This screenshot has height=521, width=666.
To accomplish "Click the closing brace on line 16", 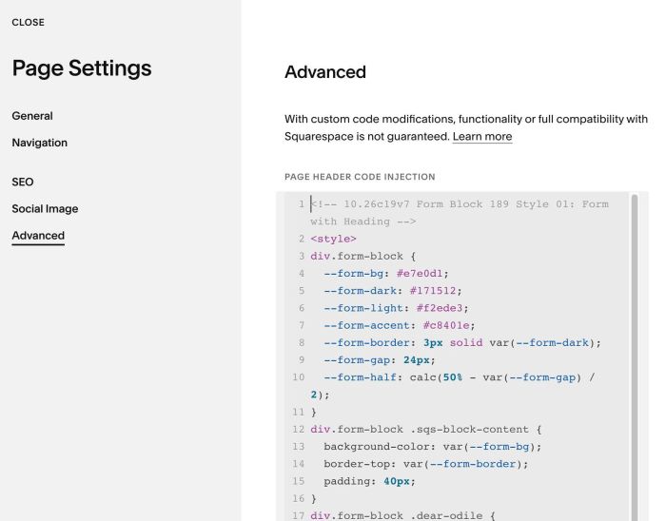I will pos(313,499).
